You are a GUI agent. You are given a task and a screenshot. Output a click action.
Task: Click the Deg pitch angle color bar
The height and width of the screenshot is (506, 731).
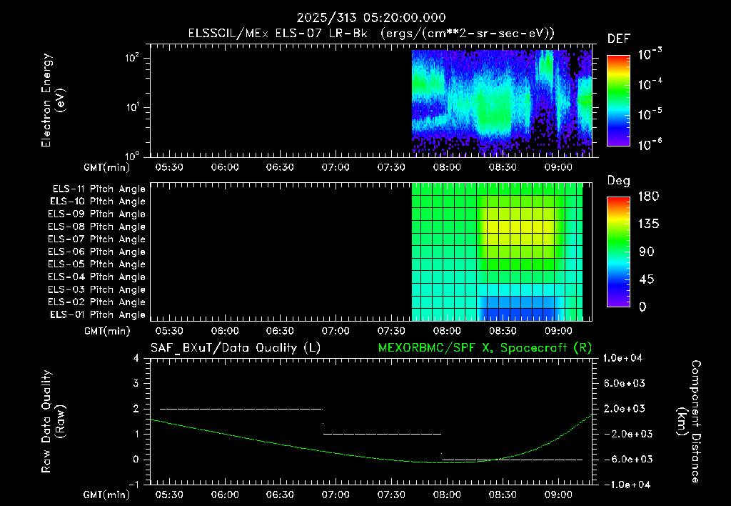[x=619, y=252]
